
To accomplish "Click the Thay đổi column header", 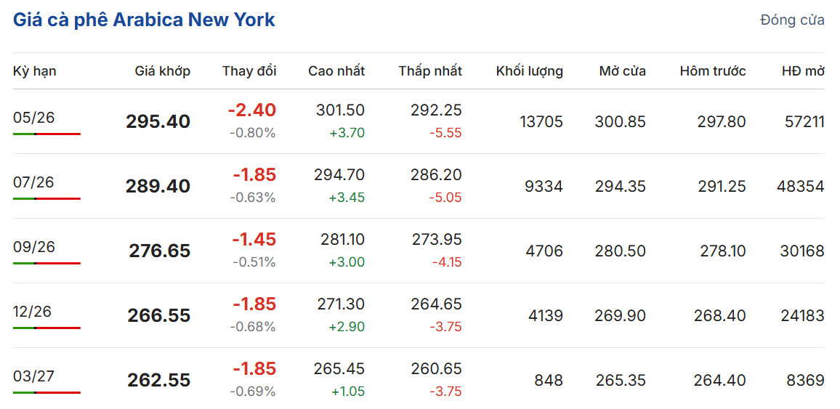I will click(x=249, y=71).
